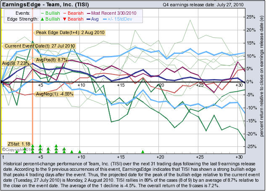Click the red 'Bearish' Events legend entry
Screen dimensions: 266x191
click(74, 13)
